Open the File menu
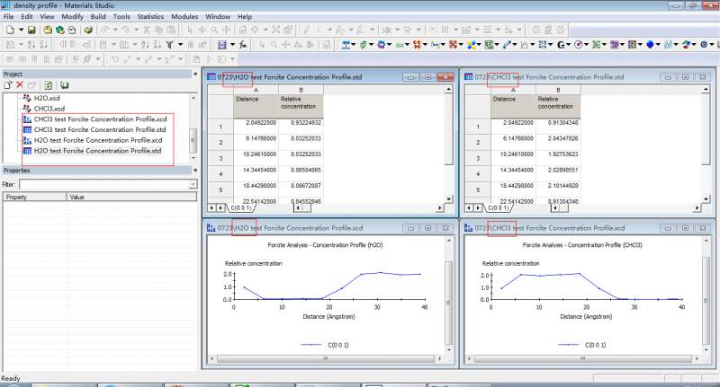 click(8, 16)
